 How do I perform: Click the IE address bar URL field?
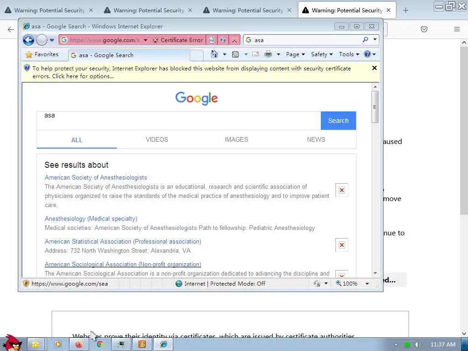(105, 40)
